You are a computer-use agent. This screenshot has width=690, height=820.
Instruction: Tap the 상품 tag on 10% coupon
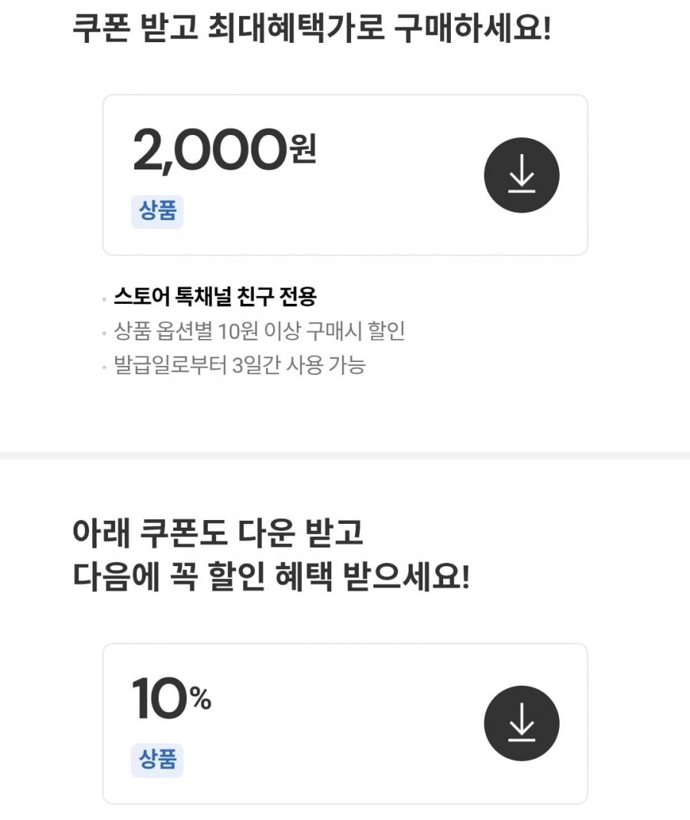pos(157,759)
